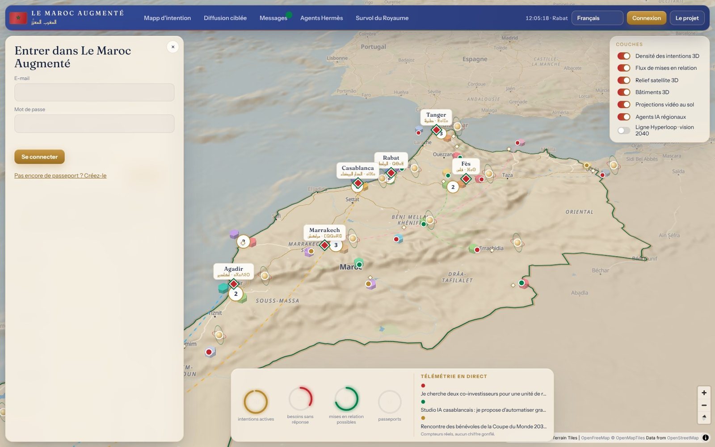Enable Ligne Hyperloop vision 2040 layer

click(624, 131)
